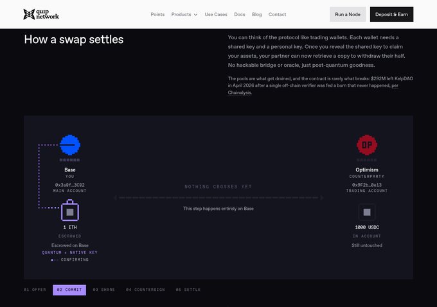Click the Optimism chain name label
Screen dimensions: 437x307
point(367,170)
